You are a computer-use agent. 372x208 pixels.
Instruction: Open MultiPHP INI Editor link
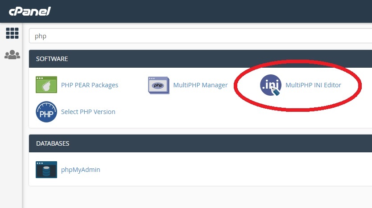click(x=313, y=85)
